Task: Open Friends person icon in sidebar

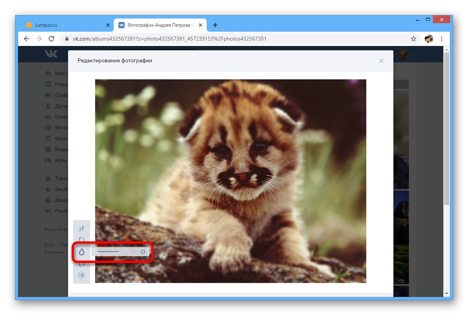Action: tap(48, 106)
